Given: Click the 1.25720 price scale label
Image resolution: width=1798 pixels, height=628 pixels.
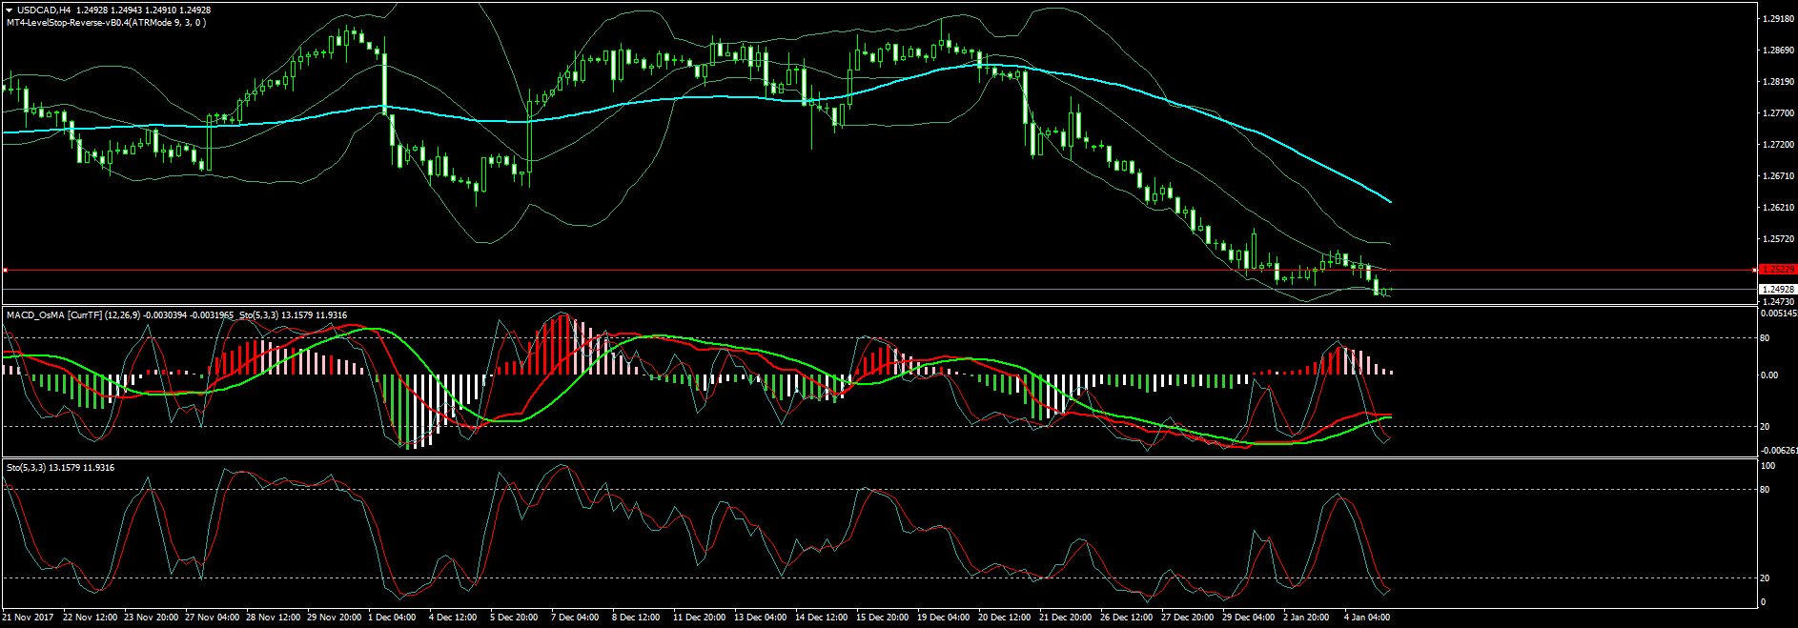Looking at the screenshot, I should pos(1779,239).
